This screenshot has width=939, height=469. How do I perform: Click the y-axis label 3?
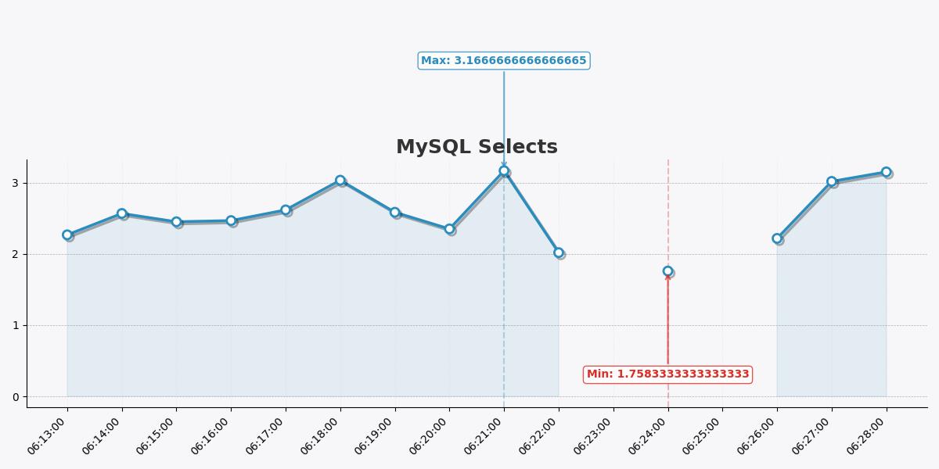click(x=15, y=183)
